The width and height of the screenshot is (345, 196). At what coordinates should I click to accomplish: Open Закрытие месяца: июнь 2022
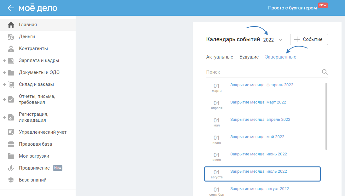[x=259, y=154]
